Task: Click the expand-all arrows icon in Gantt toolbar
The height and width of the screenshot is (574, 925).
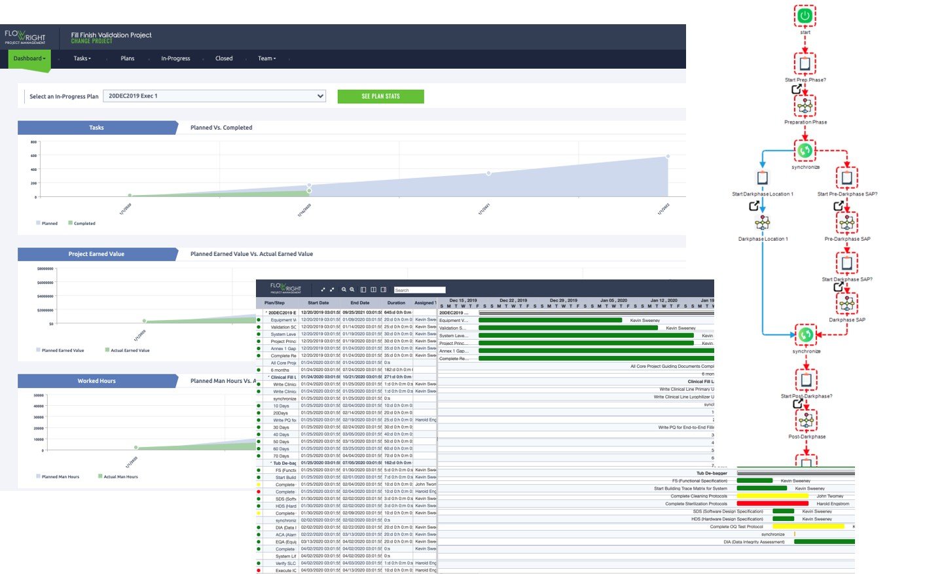Action: click(x=323, y=289)
